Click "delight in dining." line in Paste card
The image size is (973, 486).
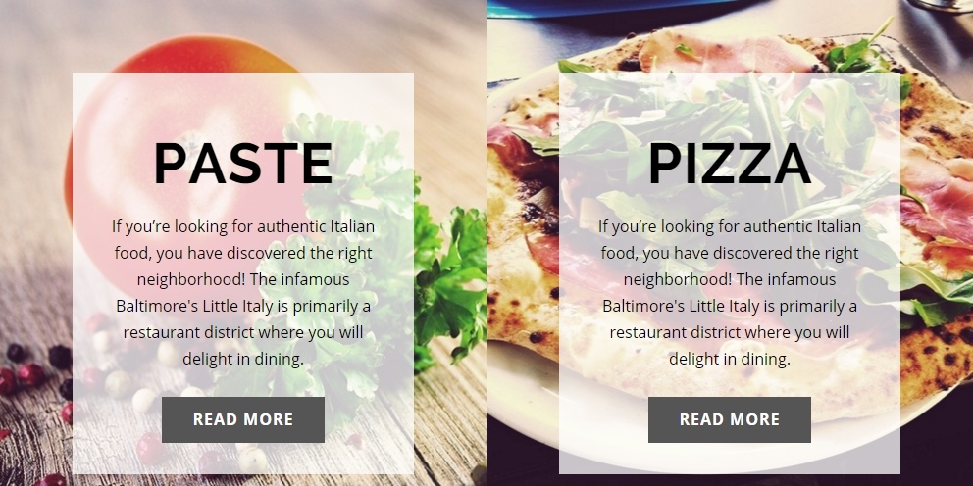[x=242, y=359]
